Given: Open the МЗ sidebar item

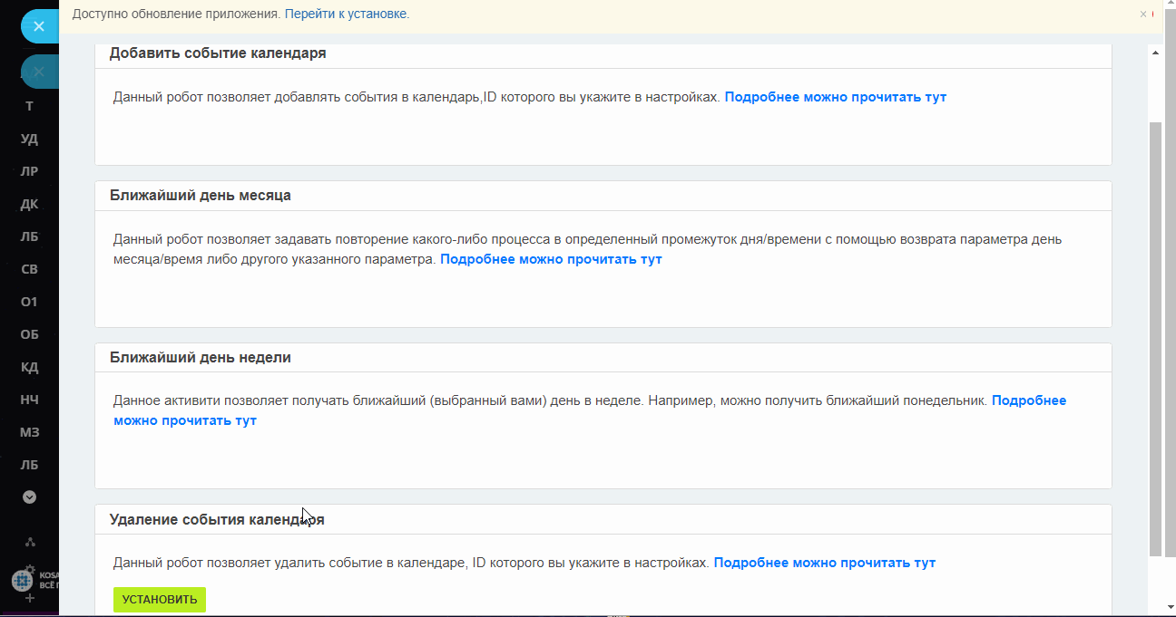Looking at the screenshot, I should click(29, 432).
